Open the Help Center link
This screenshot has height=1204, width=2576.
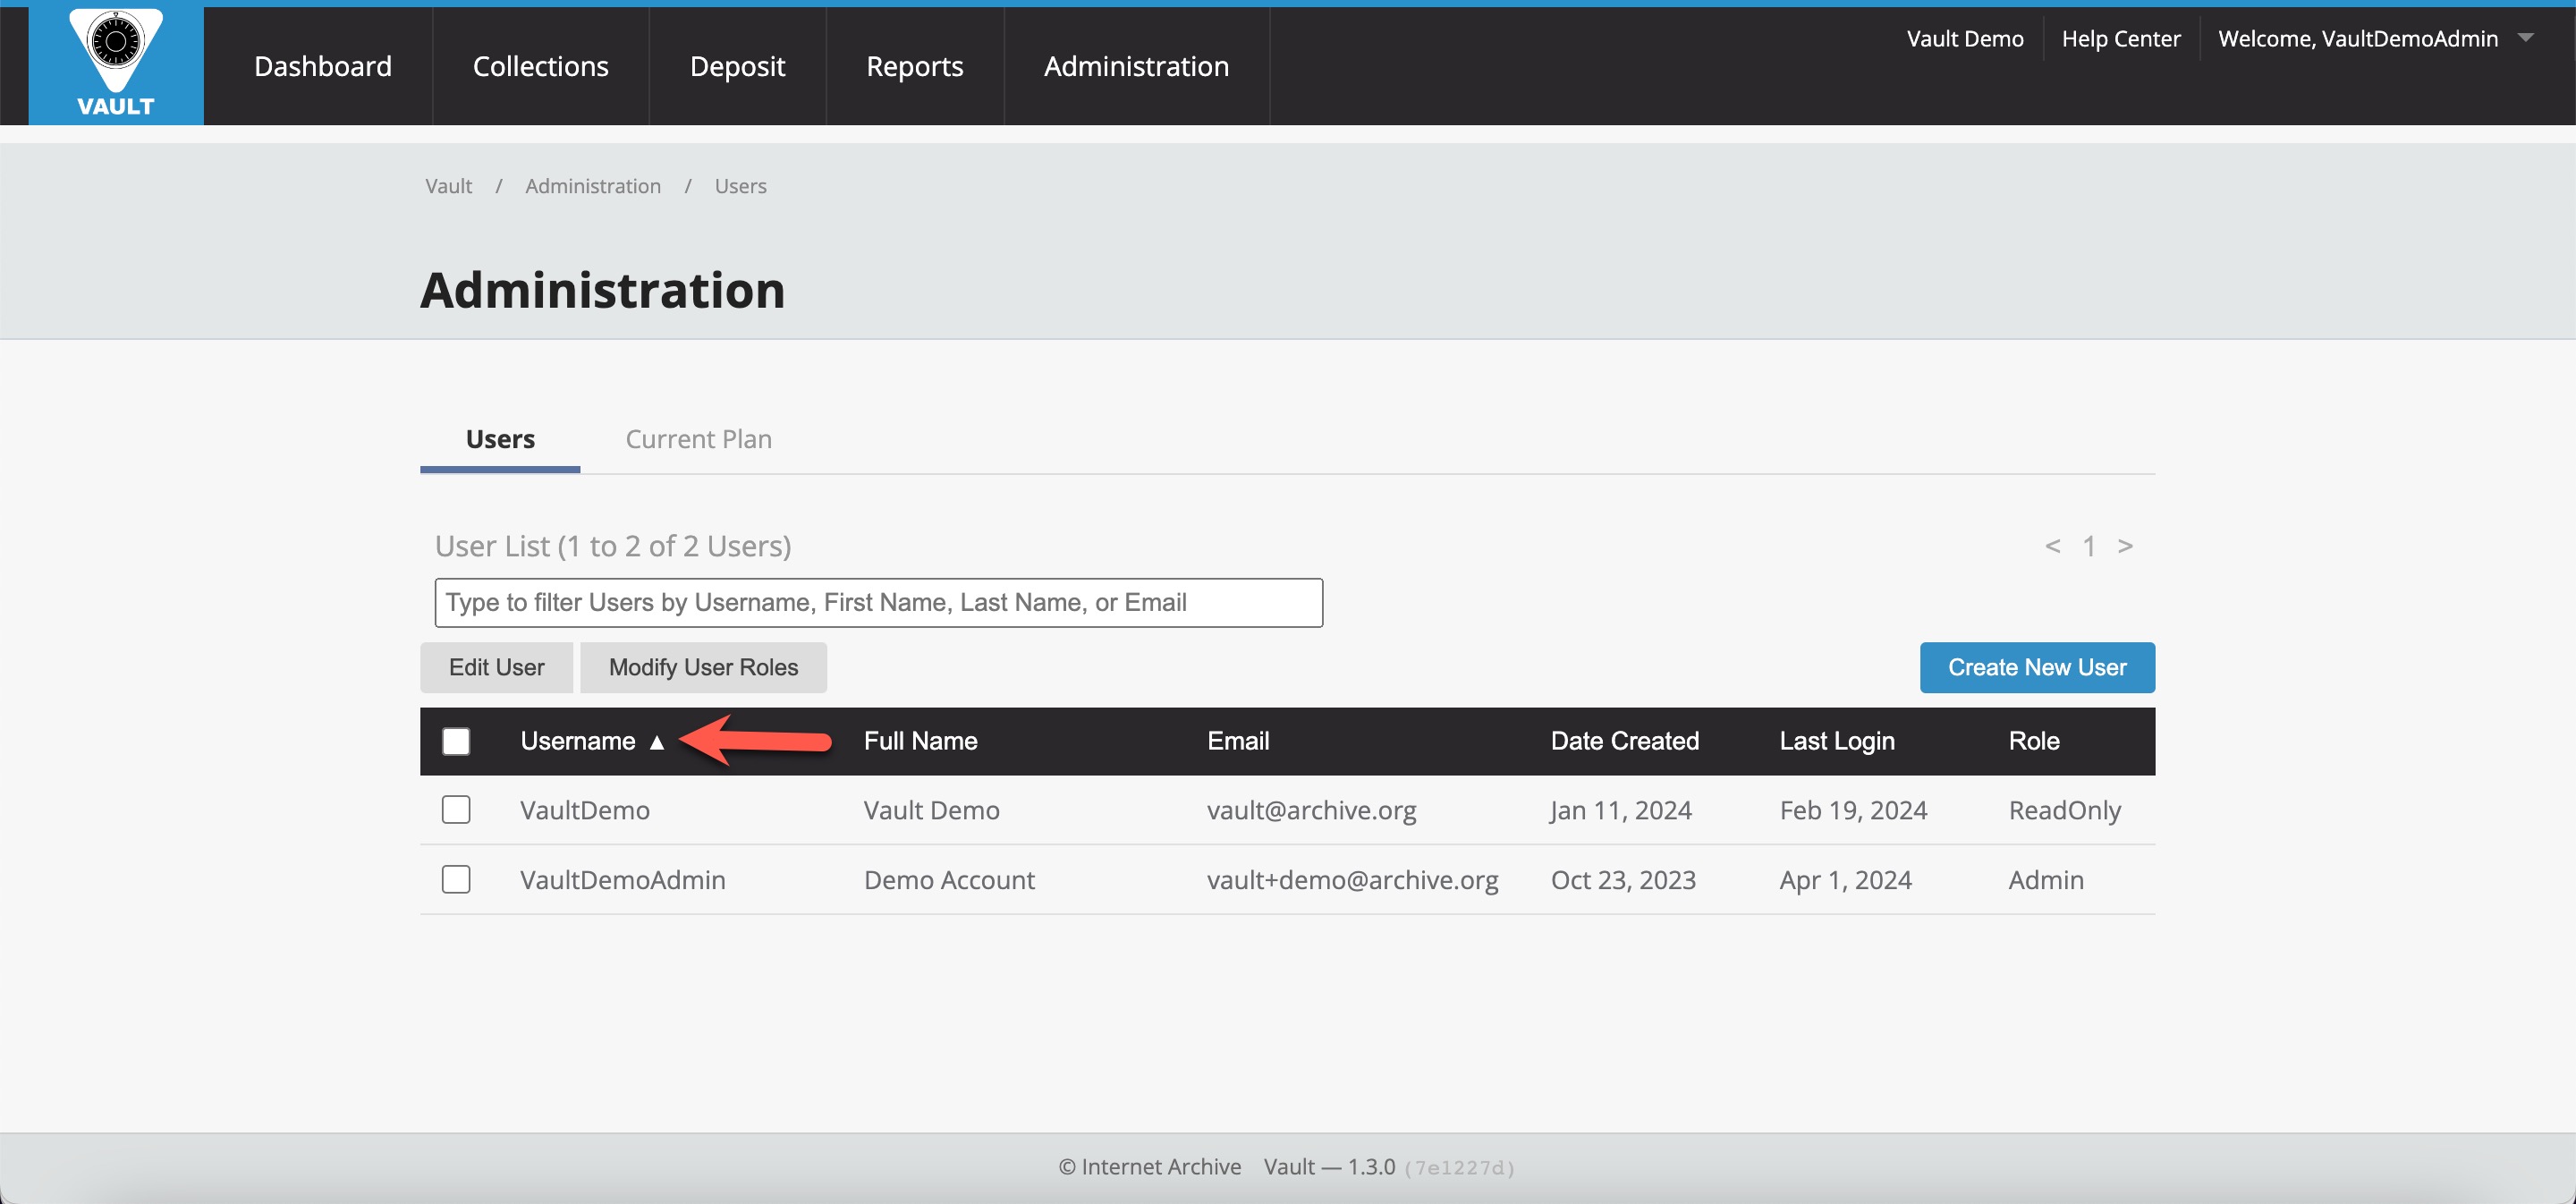(x=2120, y=39)
